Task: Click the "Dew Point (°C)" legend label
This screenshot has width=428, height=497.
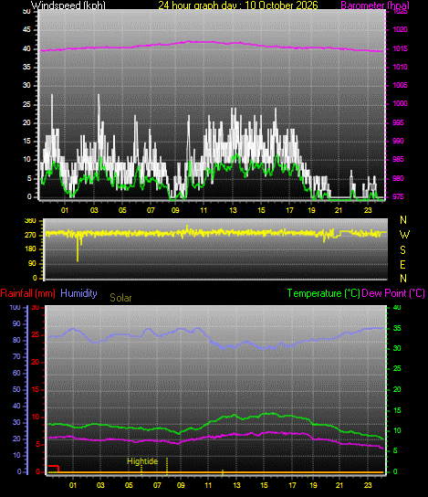Action: [393, 293]
